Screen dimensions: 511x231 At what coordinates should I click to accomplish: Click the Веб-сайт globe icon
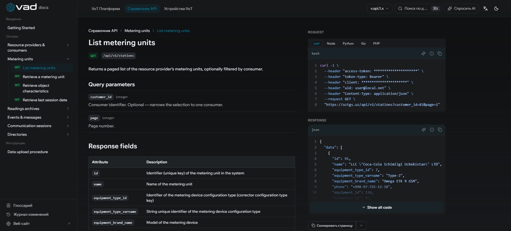click(x=8, y=223)
